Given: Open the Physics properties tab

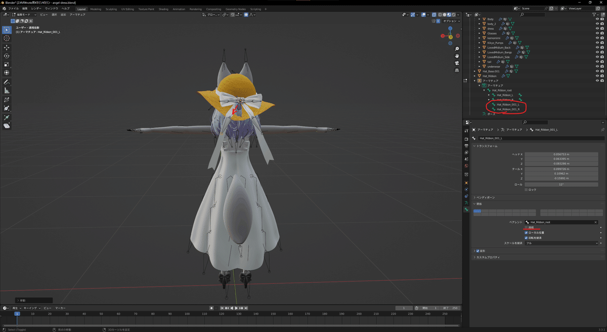Looking at the screenshot, I should coord(466,189).
